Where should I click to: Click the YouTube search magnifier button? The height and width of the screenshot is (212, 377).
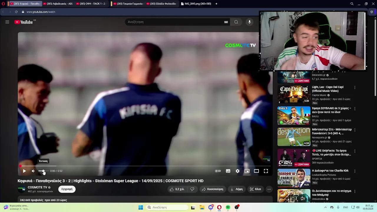pos(236,22)
